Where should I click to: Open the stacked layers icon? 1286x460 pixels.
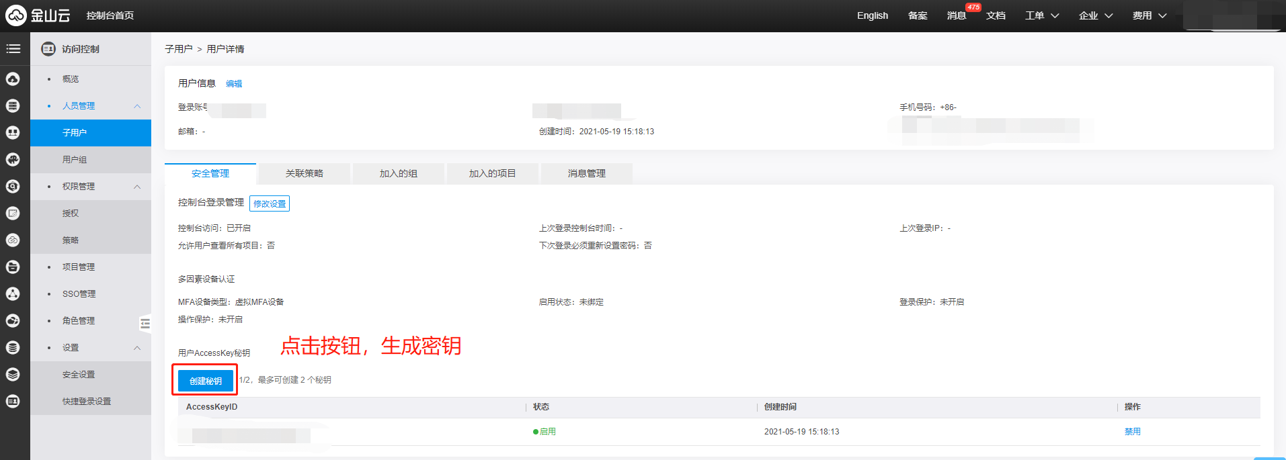[x=13, y=375]
